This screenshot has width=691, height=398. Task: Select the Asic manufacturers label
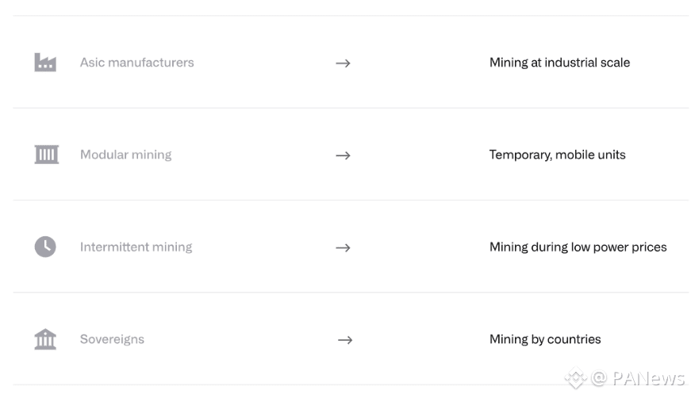[136, 63]
